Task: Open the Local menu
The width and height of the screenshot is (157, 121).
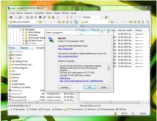Action: tap(12, 13)
